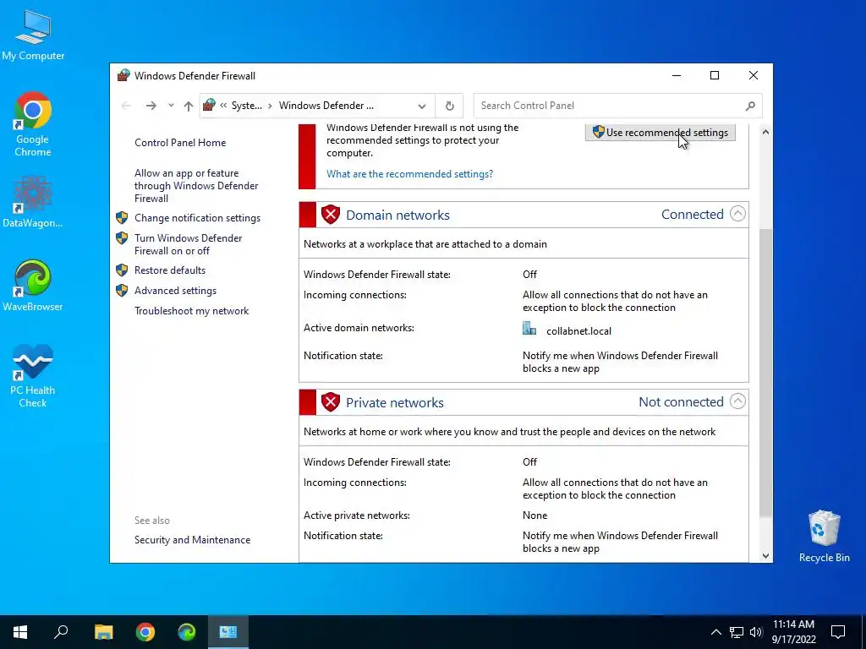Open Turn Windows Defender Firewall on or off
This screenshot has height=649, width=866.
click(189, 244)
